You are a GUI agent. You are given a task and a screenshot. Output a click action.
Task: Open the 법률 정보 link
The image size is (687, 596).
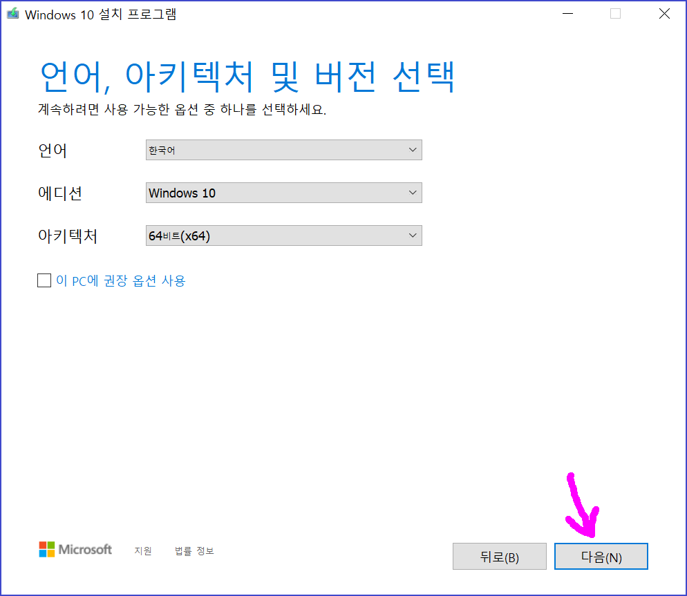(x=194, y=550)
